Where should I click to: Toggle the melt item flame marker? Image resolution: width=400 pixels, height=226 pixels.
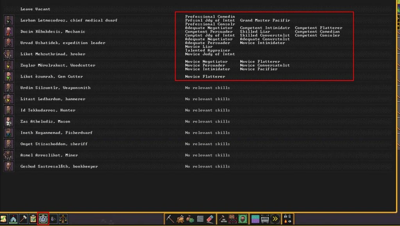(x=286, y=221)
